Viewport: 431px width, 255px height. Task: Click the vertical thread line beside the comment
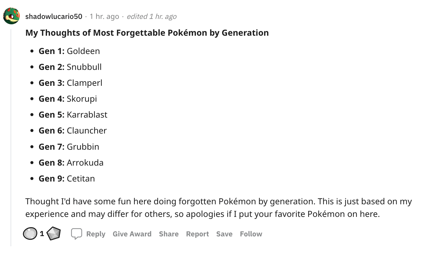tap(11, 135)
